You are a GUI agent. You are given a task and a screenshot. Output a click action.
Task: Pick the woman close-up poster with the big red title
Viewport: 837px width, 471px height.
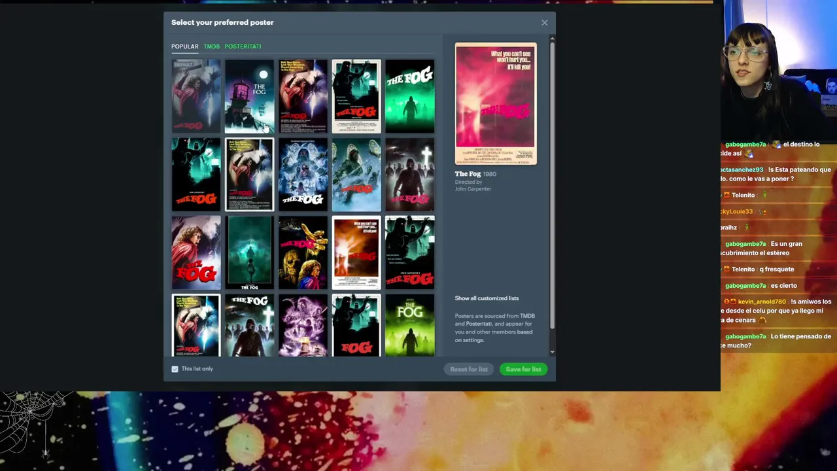pos(196,253)
